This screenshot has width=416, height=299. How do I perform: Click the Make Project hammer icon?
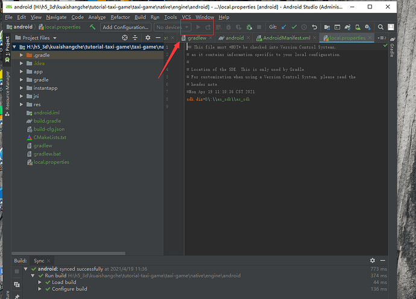coord(92,27)
